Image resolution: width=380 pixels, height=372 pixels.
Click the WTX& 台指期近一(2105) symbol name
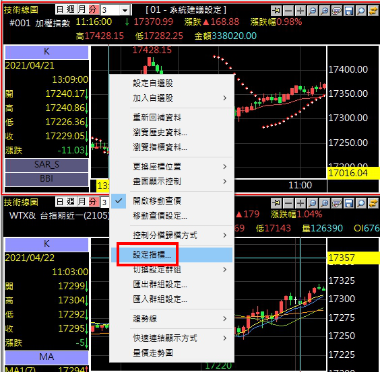coord(59,215)
